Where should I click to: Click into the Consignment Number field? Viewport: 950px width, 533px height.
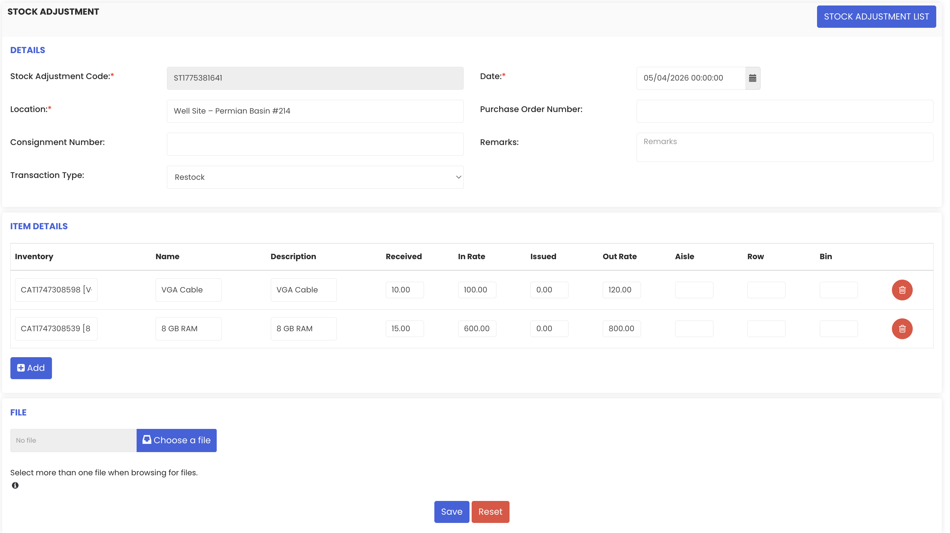point(315,144)
